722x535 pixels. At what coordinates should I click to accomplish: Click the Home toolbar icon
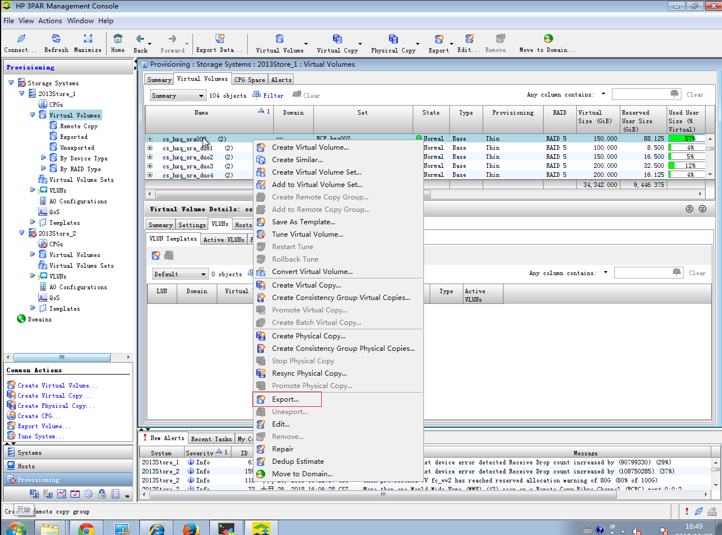117,39
